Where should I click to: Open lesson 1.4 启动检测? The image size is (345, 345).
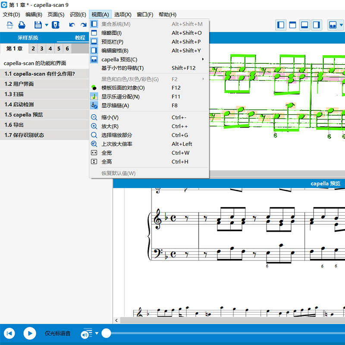tap(44, 104)
